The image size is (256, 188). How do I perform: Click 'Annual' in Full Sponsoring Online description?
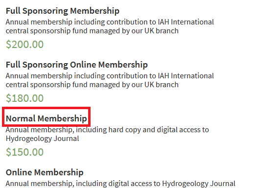pos(17,76)
